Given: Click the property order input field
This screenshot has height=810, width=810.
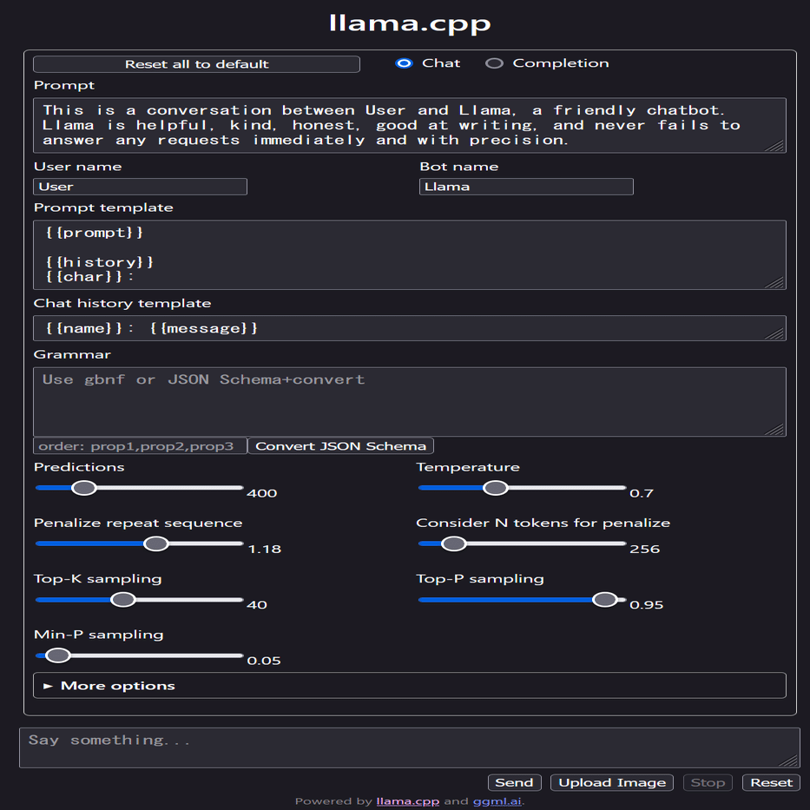Looking at the screenshot, I should [140, 446].
